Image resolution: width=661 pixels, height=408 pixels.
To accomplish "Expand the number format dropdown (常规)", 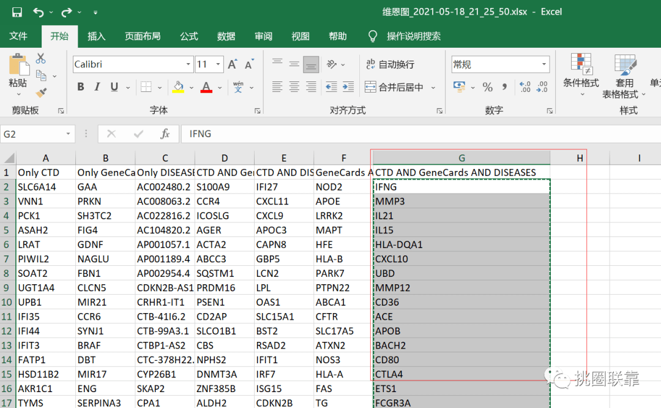I will tap(543, 64).
